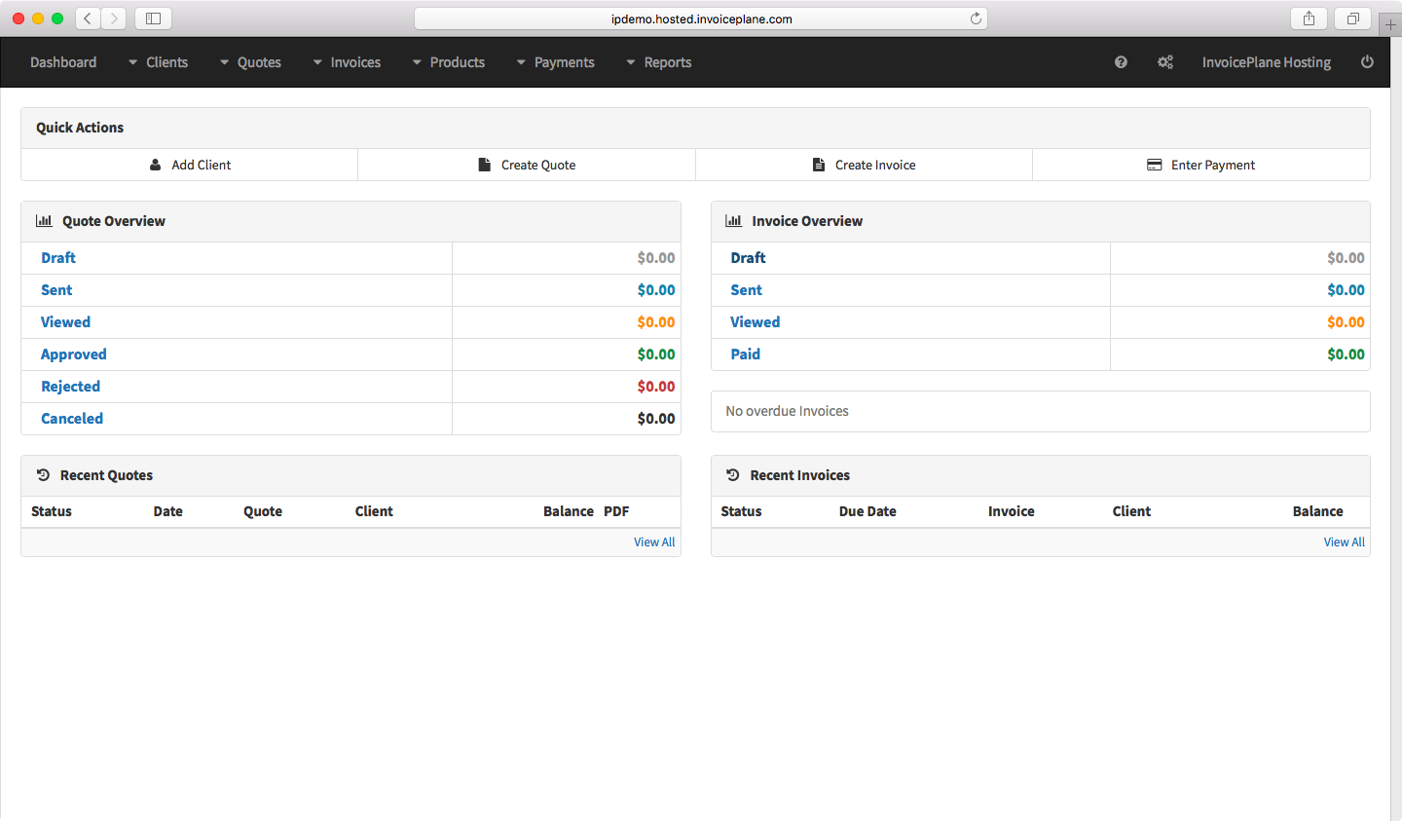Reload the page with the refresh icon
Viewport: 1402px width, 821px height.
coord(975,18)
